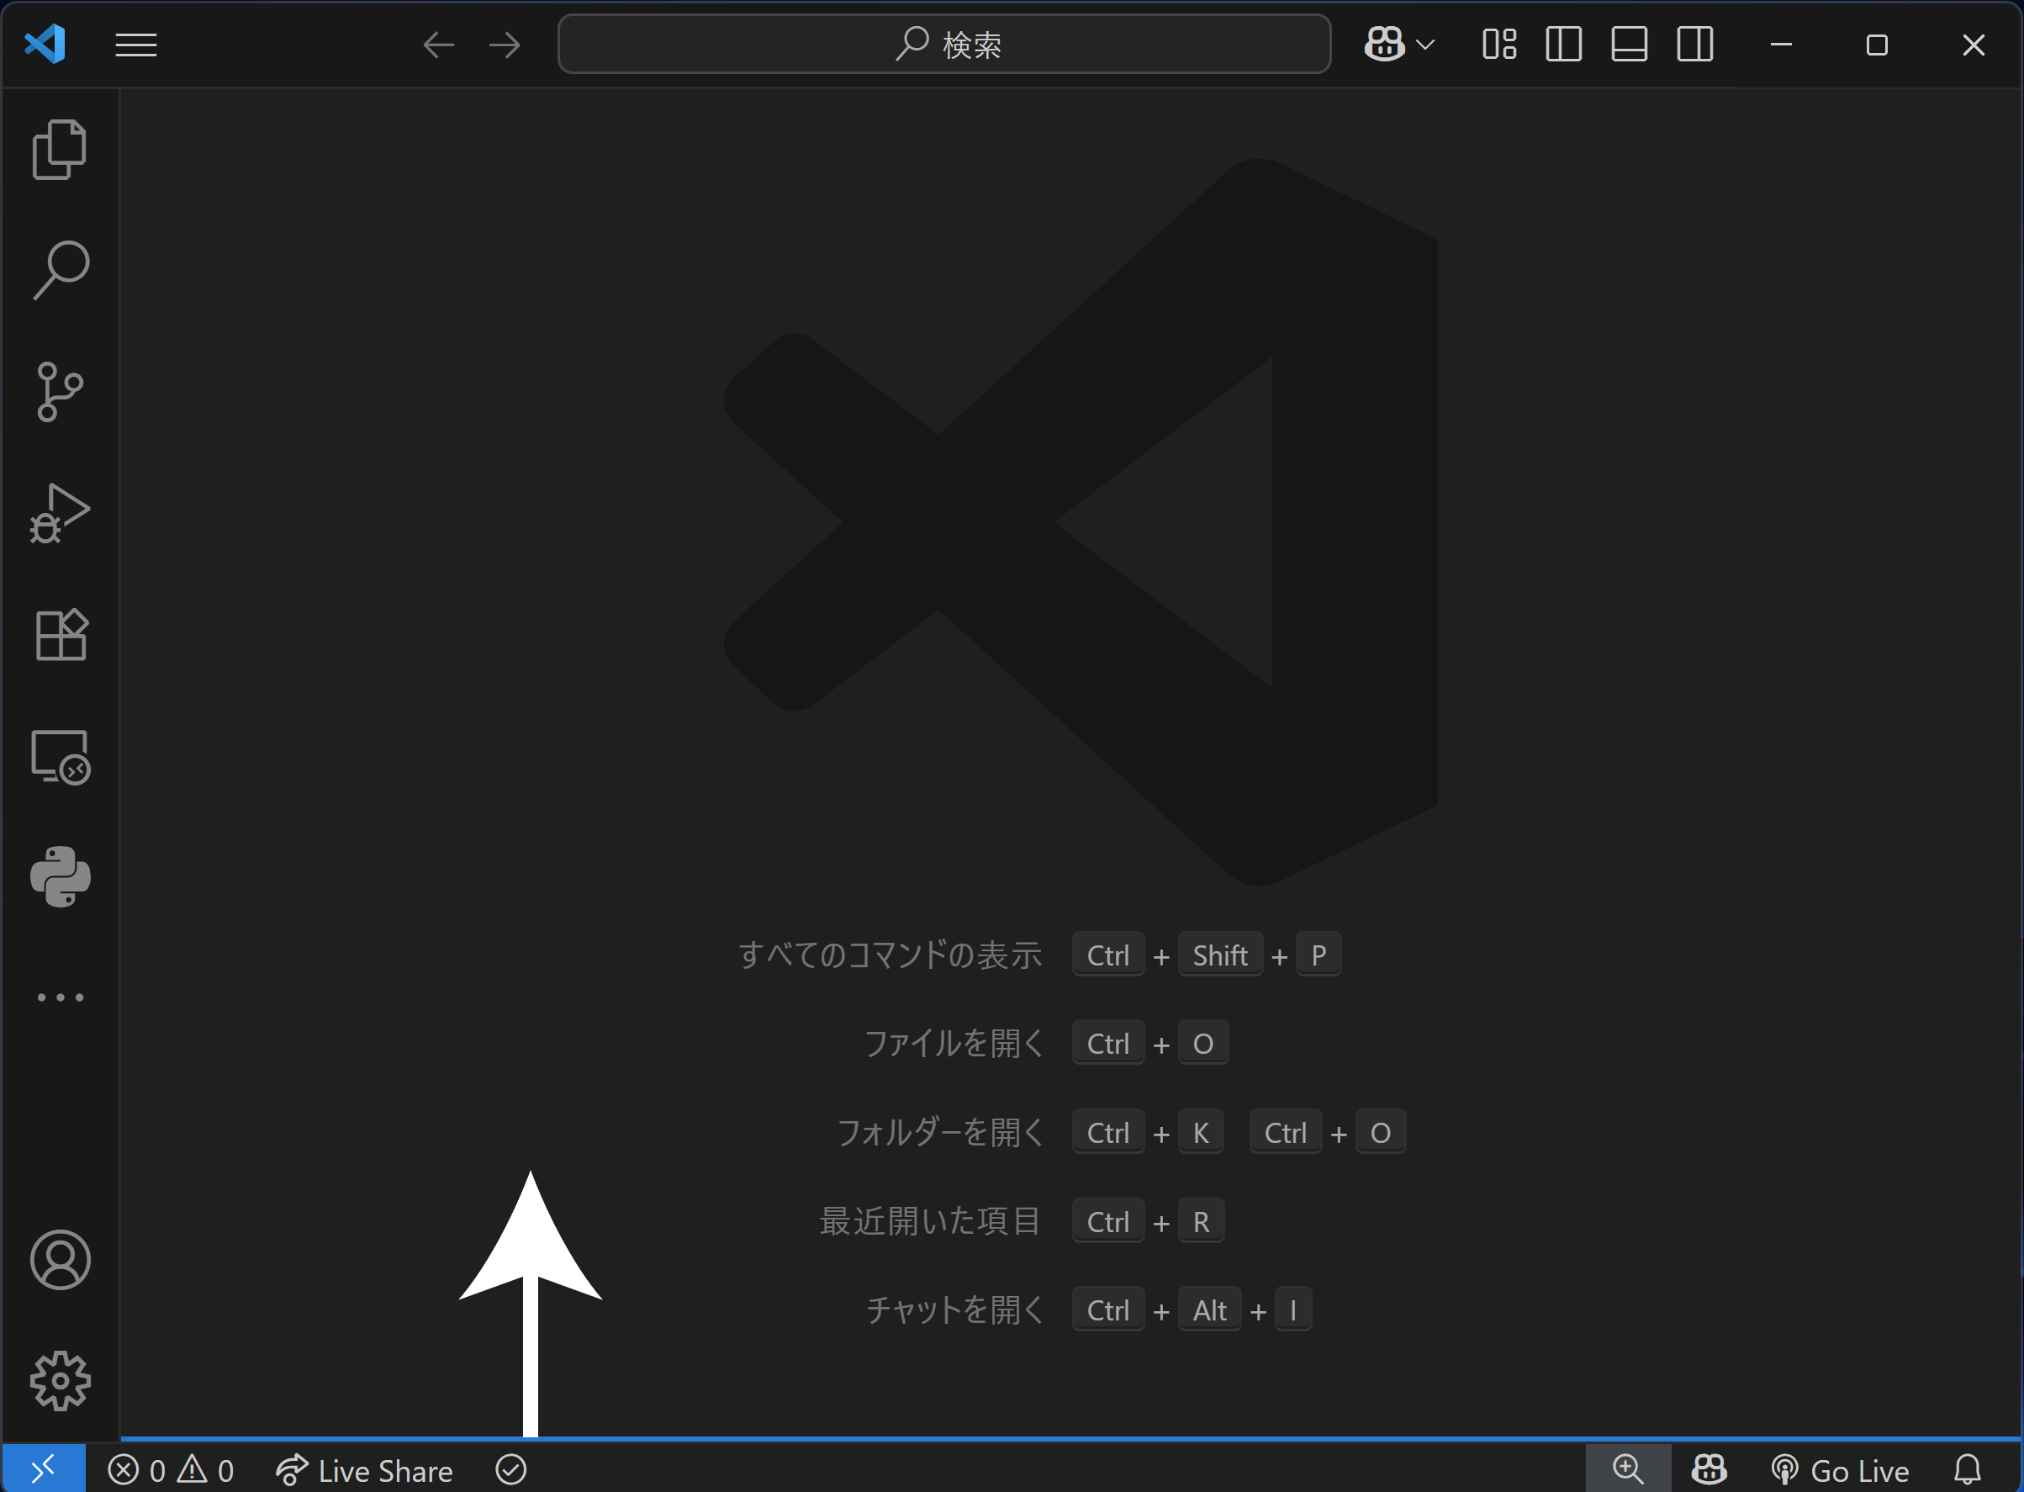
Task: Open the Run and Debug view
Action: 60,513
